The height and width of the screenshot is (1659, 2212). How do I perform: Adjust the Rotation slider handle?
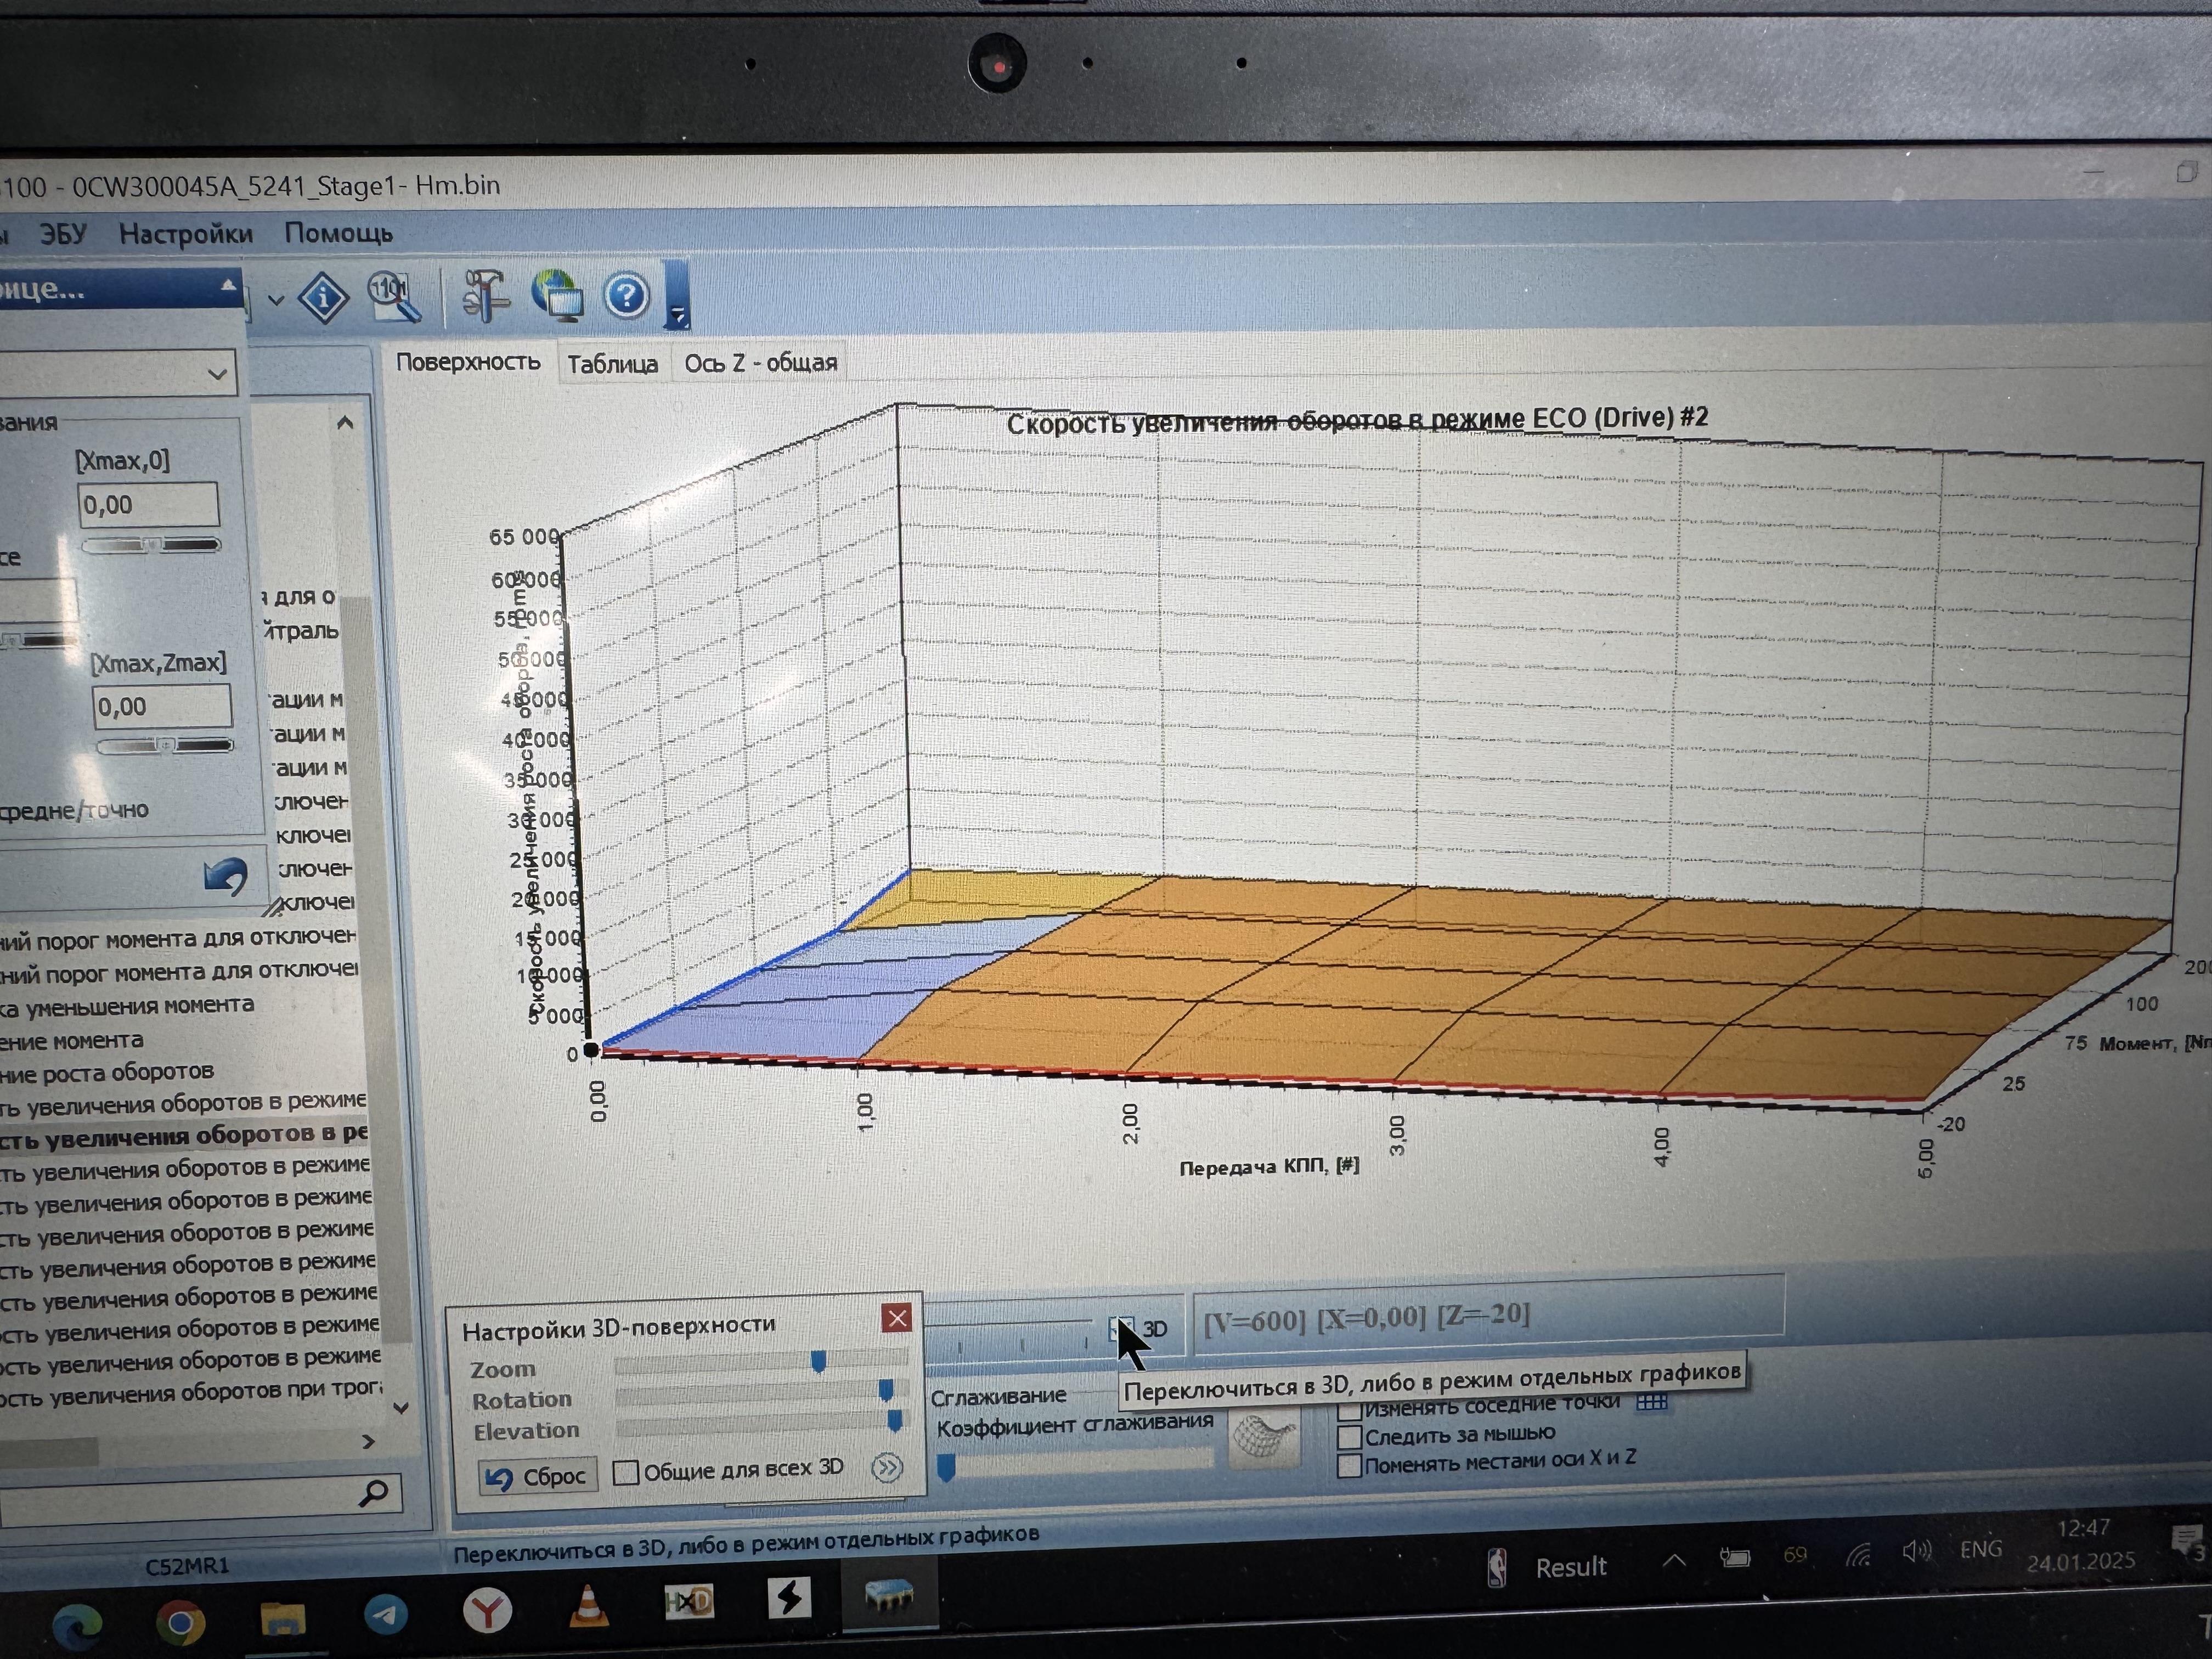885,1390
